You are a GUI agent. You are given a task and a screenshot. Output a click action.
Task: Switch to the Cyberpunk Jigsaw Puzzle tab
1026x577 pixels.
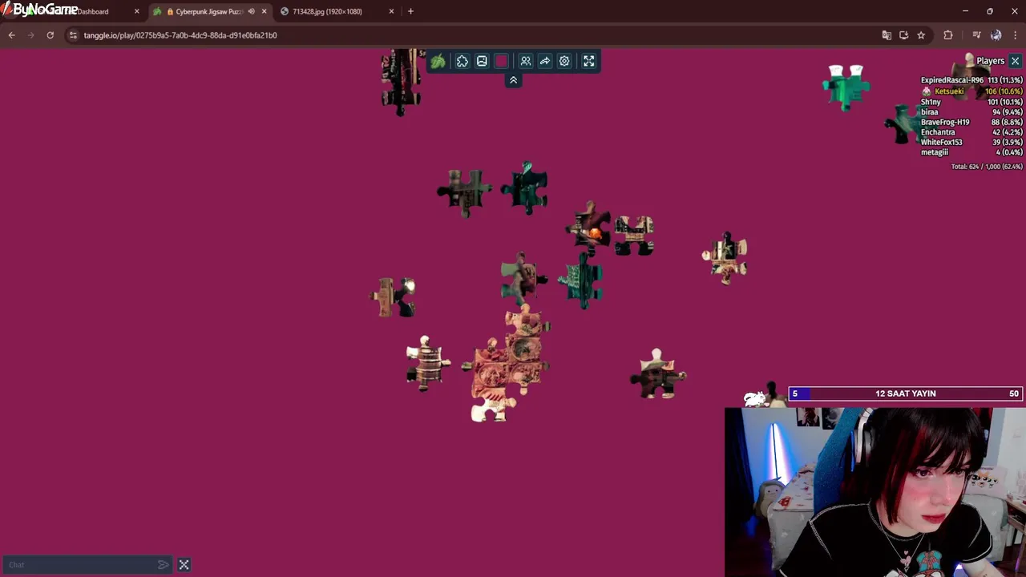pos(209,11)
